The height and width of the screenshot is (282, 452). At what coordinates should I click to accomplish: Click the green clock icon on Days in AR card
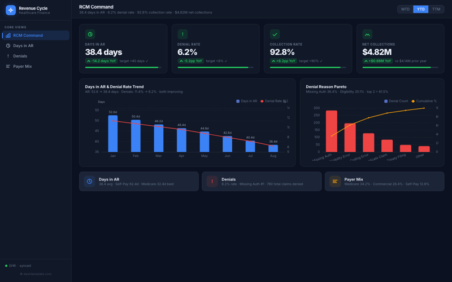pos(90,34)
